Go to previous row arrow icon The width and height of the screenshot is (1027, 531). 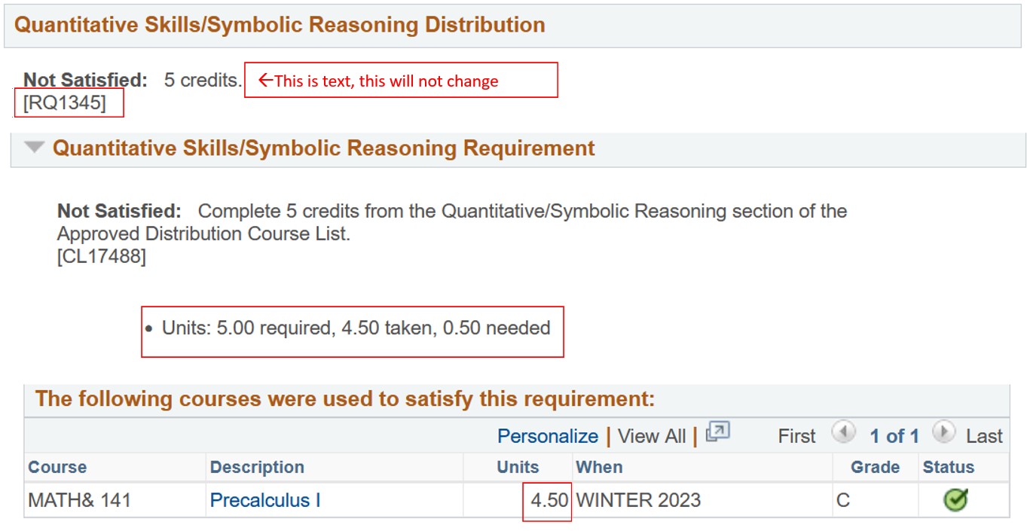[844, 433]
